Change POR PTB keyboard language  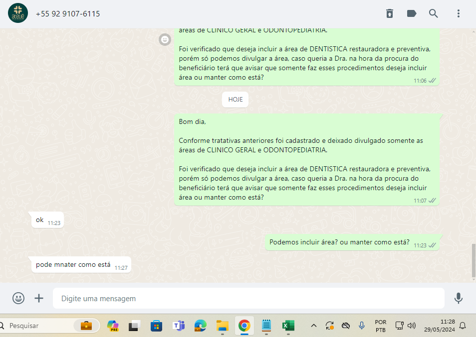[381, 326]
